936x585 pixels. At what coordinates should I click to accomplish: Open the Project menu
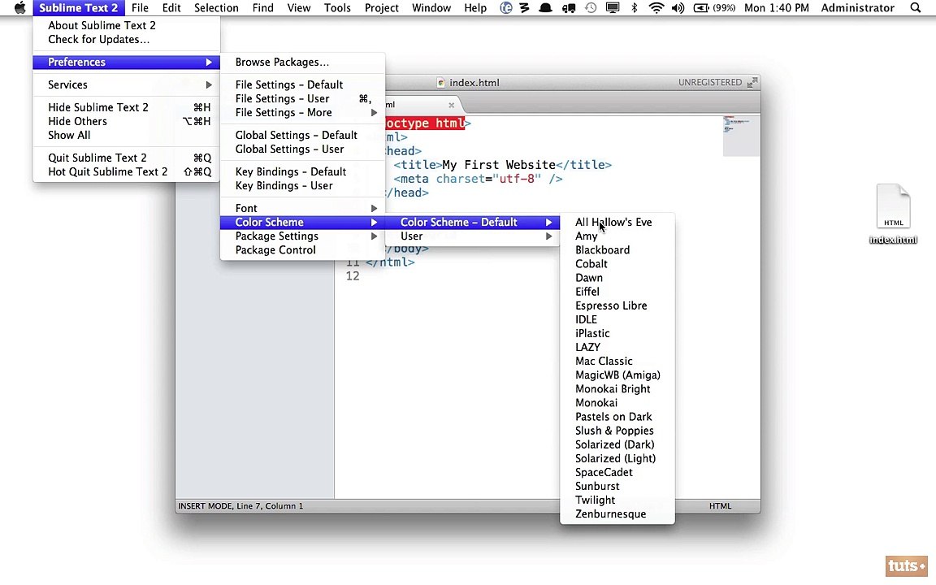(x=381, y=8)
